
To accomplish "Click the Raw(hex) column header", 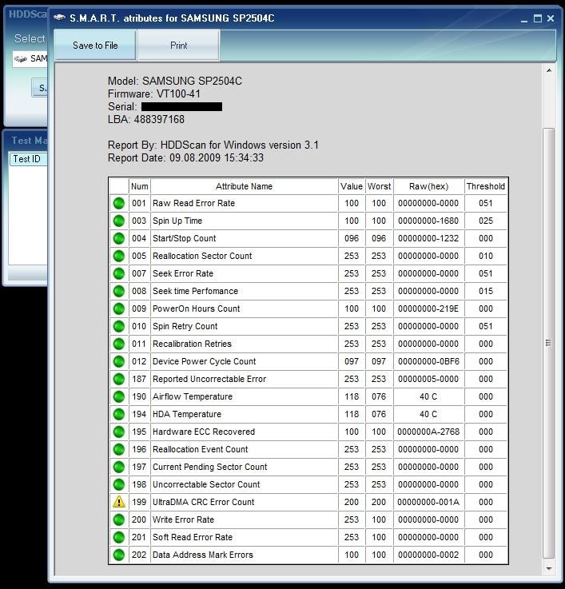I will click(428, 186).
